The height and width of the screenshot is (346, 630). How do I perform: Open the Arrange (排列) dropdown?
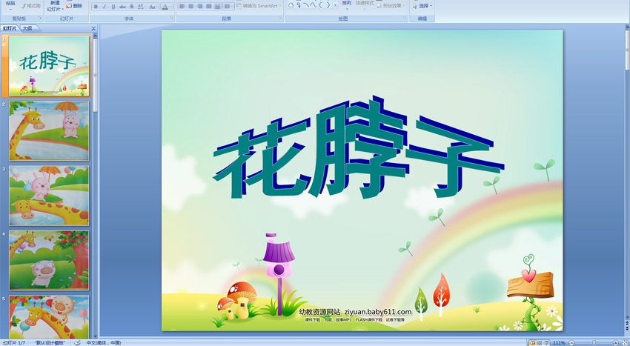coord(346,5)
